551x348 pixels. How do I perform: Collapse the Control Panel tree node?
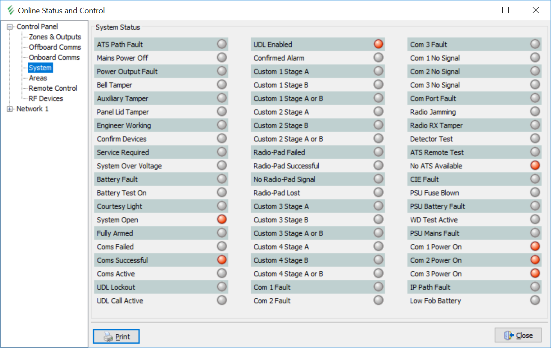10,27
